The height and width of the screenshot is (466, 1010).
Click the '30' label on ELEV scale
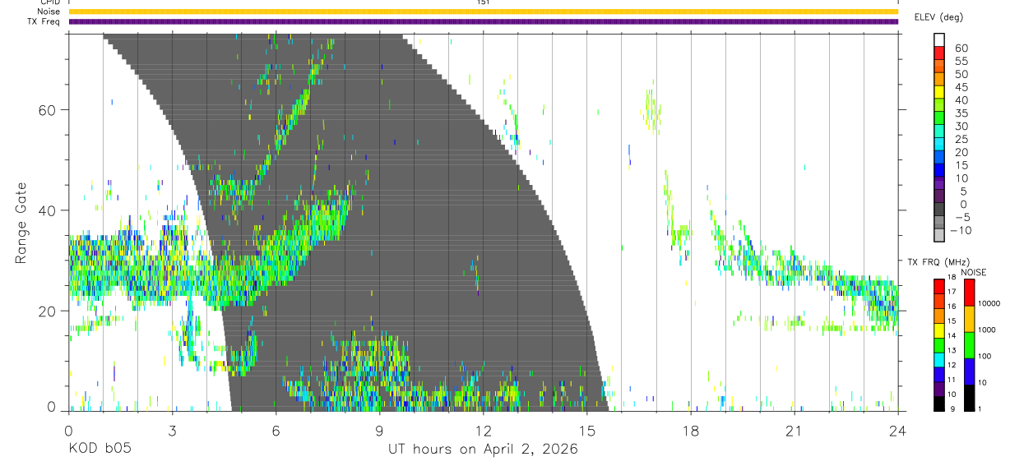(x=961, y=126)
